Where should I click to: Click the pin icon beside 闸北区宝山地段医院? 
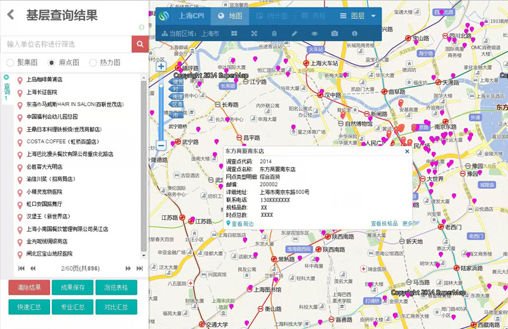tap(20, 255)
